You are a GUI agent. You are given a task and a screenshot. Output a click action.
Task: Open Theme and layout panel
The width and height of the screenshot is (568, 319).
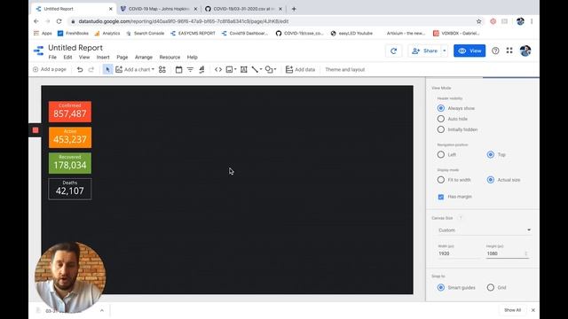click(x=345, y=69)
